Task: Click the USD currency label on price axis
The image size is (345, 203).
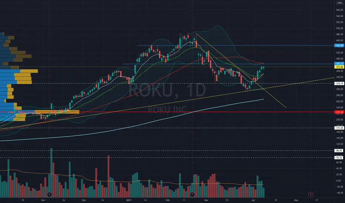Action: tap(340, 3)
